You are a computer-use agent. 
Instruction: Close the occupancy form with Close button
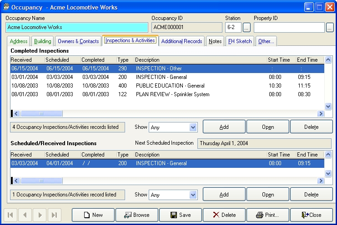click(x=312, y=215)
